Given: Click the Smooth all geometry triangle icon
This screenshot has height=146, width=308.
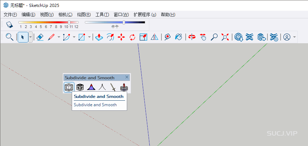Looking at the screenshot, I should [91, 87].
